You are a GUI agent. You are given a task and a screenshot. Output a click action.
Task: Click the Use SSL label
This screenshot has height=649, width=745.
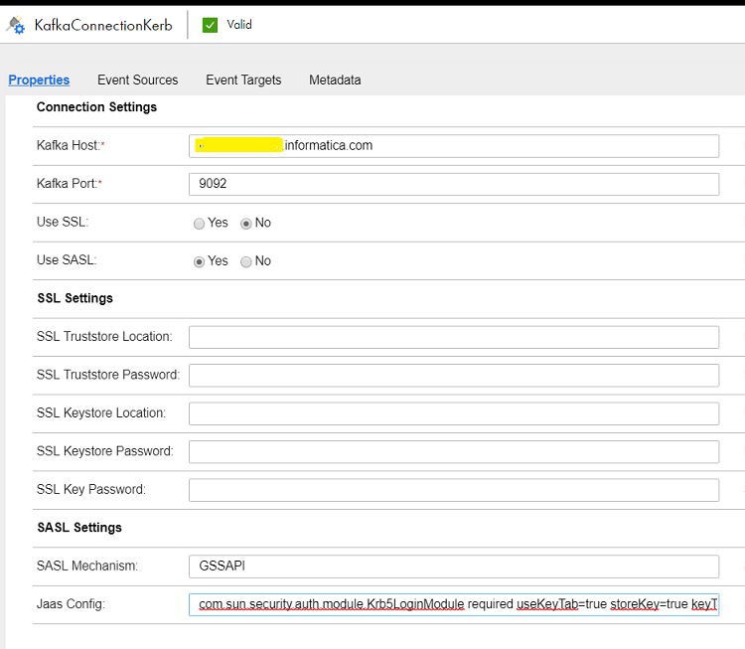click(63, 222)
